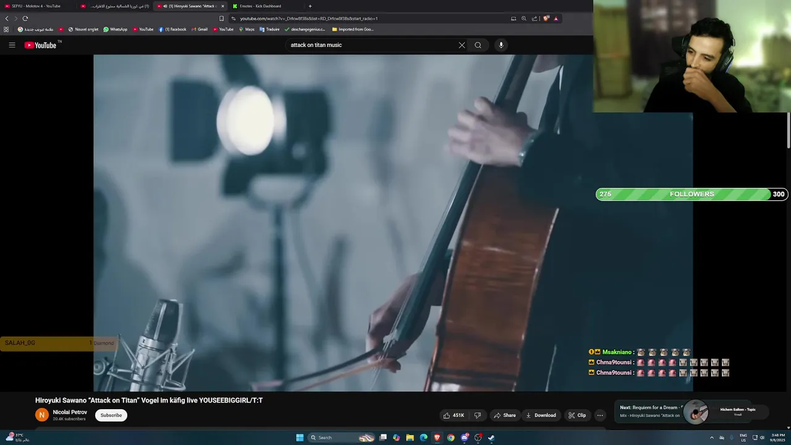The width and height of the screenshot is (791, 445).
Task: Open browser zoom magnifier in address bar
Action: pos(524,19)
